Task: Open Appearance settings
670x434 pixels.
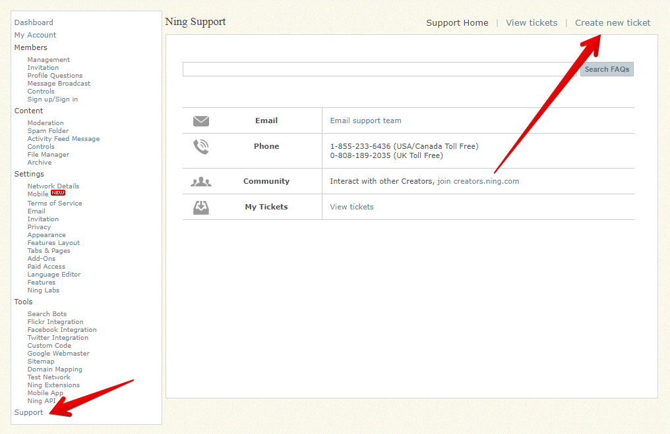Action: [47, 235]
